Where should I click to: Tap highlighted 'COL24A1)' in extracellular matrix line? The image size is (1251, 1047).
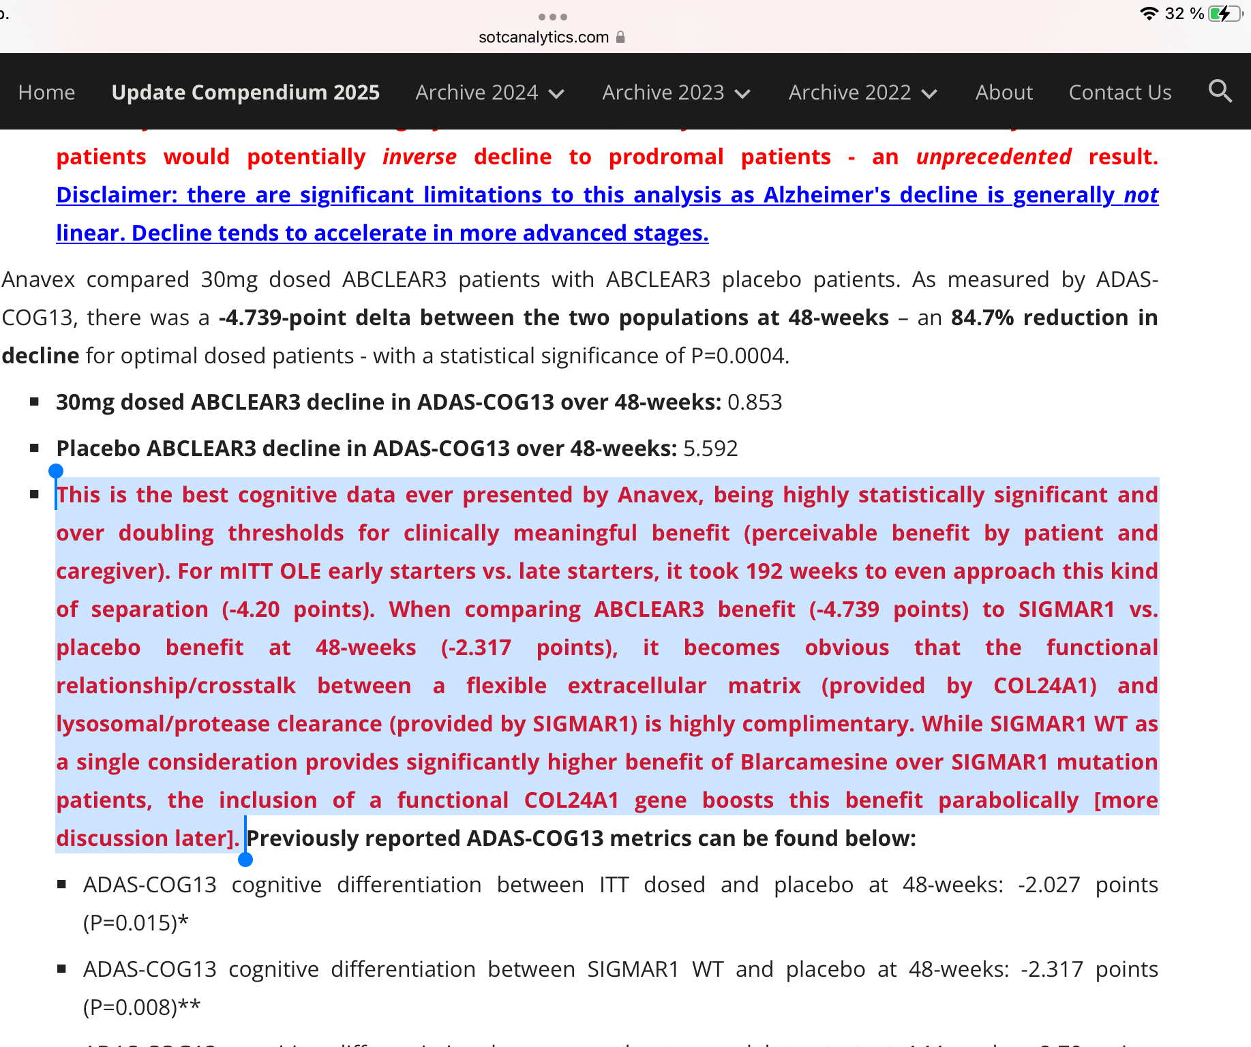pos(1045,686)
